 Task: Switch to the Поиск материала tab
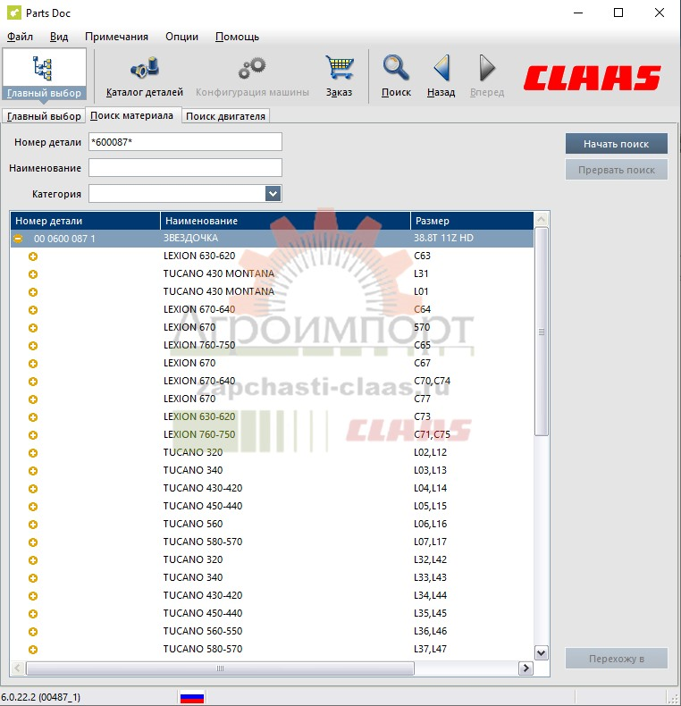tap(132, 115)
